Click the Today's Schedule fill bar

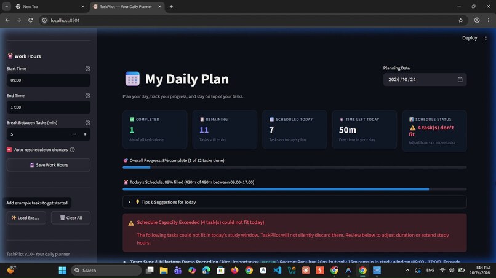click(x=295, y=190)
